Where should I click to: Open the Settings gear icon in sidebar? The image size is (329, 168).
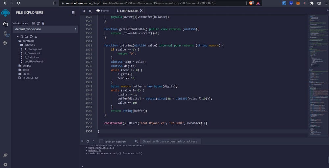[x=6, y=165]
